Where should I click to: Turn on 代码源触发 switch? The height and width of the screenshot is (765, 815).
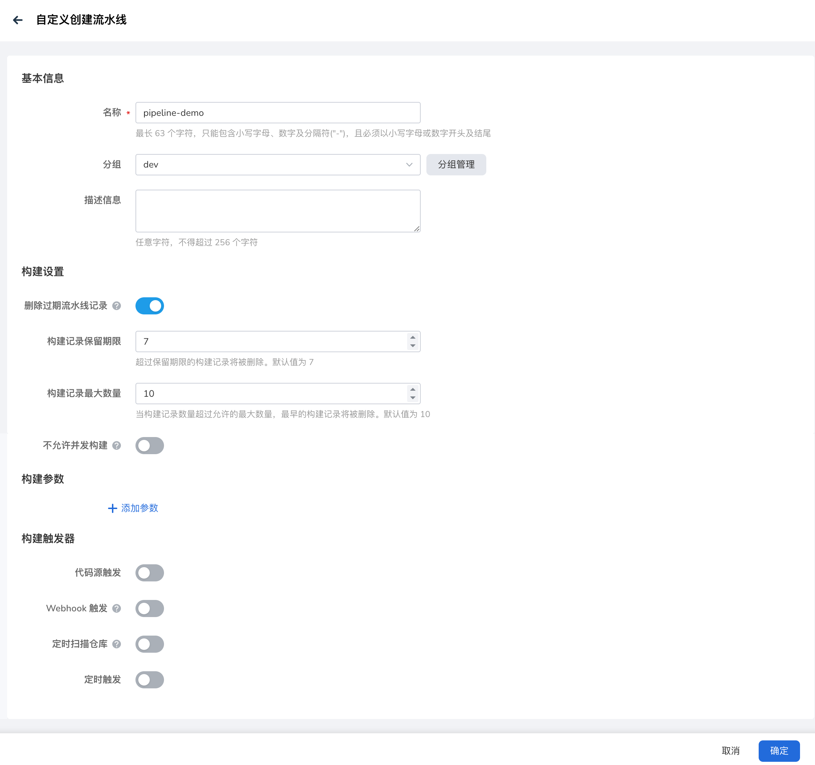pos(150,573)
